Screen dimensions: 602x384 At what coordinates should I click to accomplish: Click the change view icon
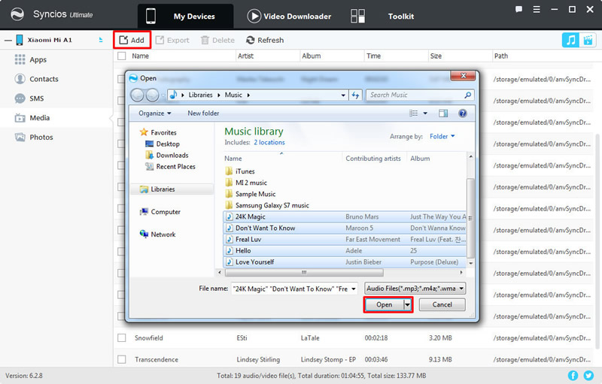tap(413, 113)
